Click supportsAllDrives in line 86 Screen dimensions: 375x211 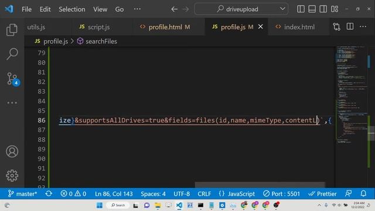pyautogui.click(x=111, y=120)
